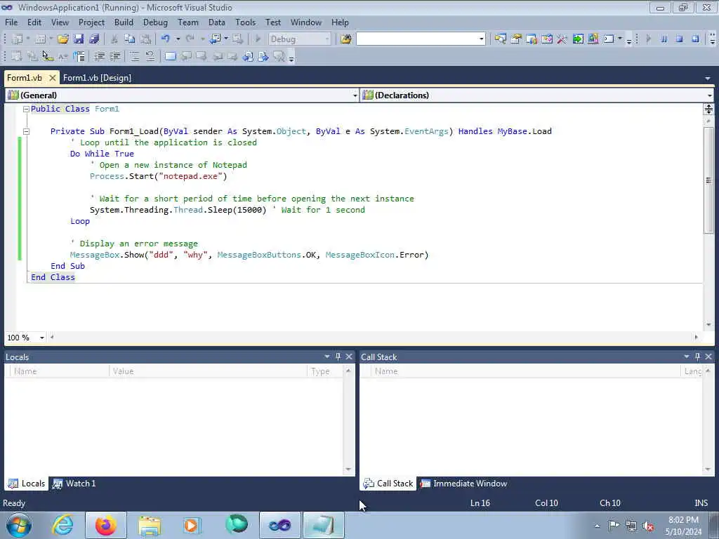Click the Save All icon

pos(94,39)
